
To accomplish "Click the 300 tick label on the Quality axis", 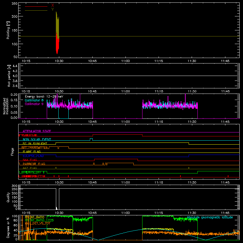I will click(15, 186).
